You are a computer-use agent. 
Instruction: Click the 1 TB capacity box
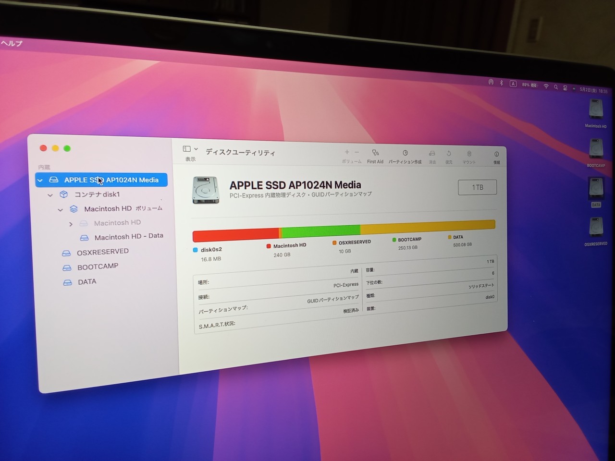tap(477, 187)
